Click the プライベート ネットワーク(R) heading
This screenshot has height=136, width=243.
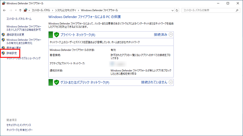(x=78, y=35)
